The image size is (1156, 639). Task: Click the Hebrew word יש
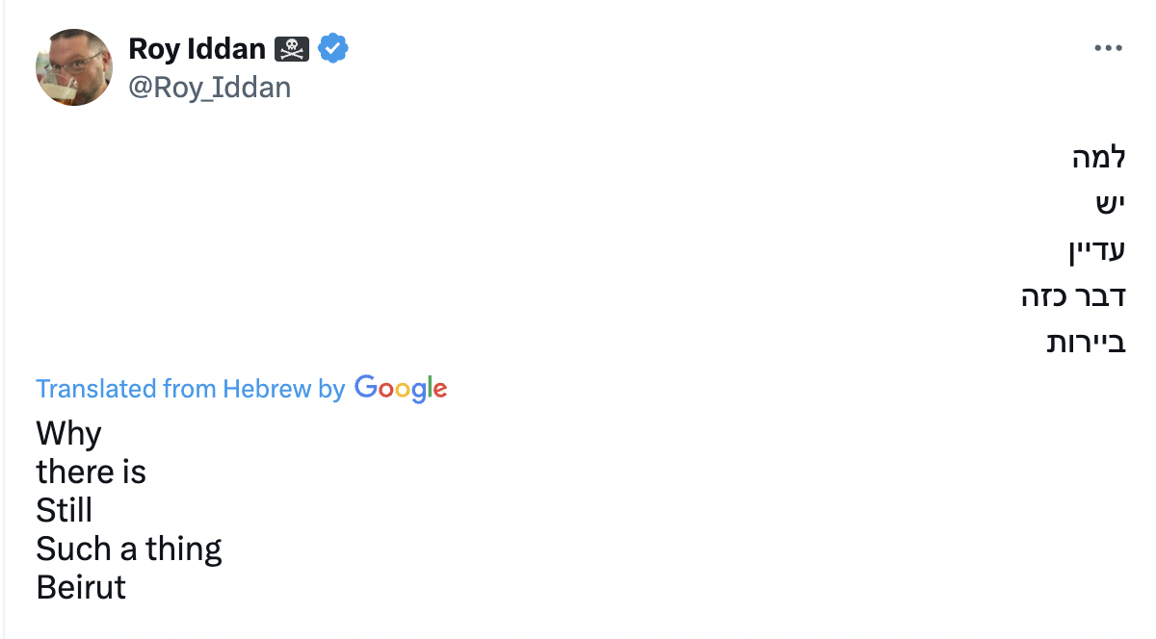point(1110,204)
